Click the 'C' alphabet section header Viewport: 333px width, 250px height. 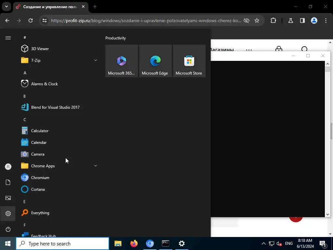[25, 119]
